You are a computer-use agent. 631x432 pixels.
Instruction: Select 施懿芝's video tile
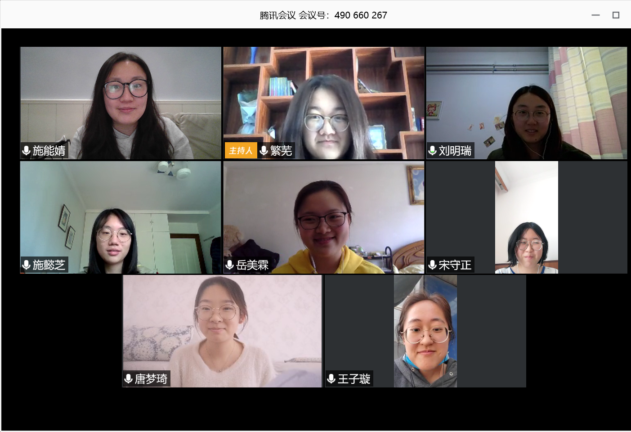[121, 217]
